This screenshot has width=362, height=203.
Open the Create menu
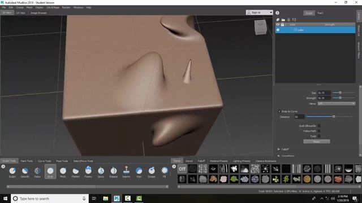click(x=20, y=7)
